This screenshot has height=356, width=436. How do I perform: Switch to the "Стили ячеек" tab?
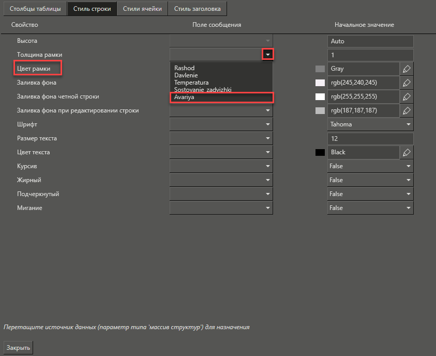142,8
